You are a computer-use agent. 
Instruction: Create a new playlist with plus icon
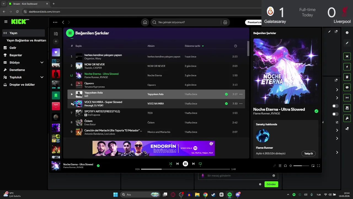[x=56, y=41]
